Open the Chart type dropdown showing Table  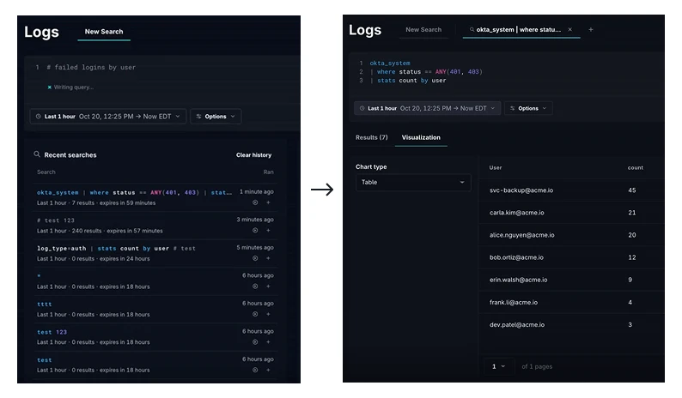(x=413, y=183)
